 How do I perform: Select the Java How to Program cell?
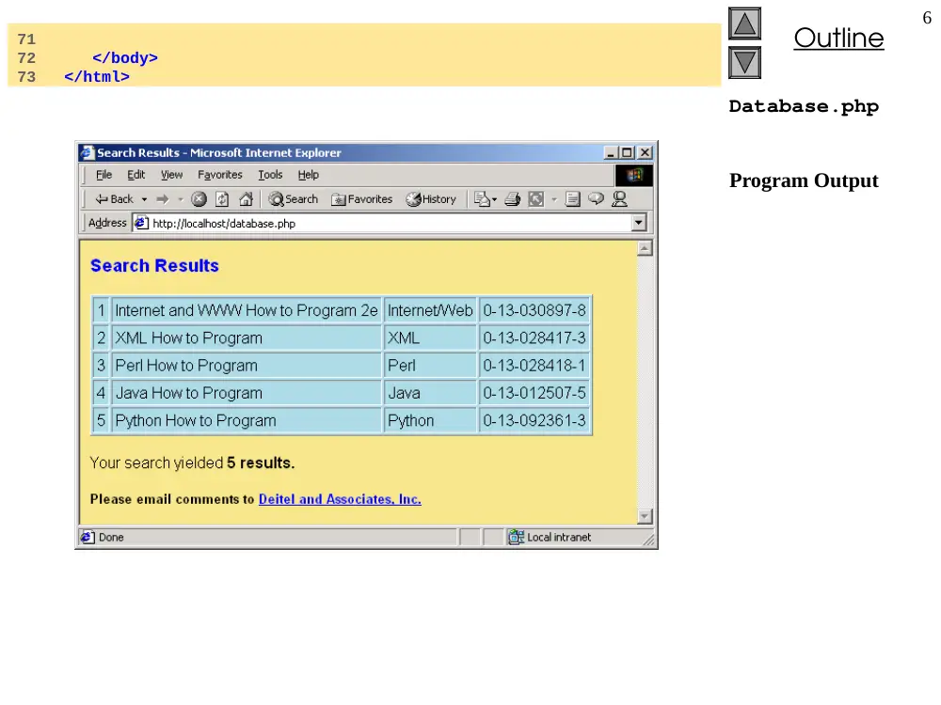[x=246, y=393]
